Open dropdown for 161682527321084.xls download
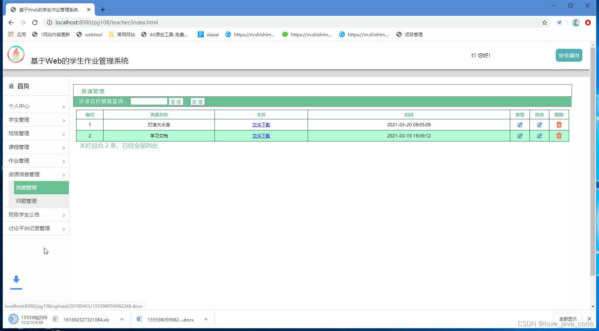Screen dimensions: 599x331 [122, 319]
